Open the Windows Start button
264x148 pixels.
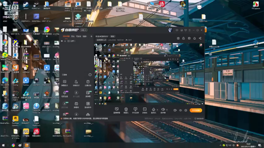[x=3, y=145]
